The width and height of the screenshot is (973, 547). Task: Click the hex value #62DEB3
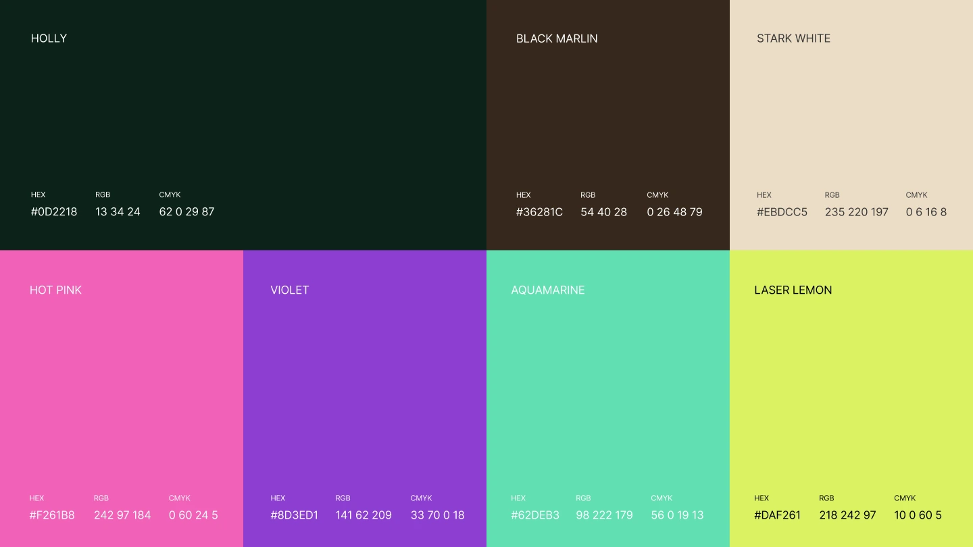(x=535, y=515)
